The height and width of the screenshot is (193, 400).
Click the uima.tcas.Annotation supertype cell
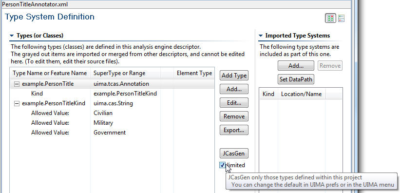tap(121, 84)
